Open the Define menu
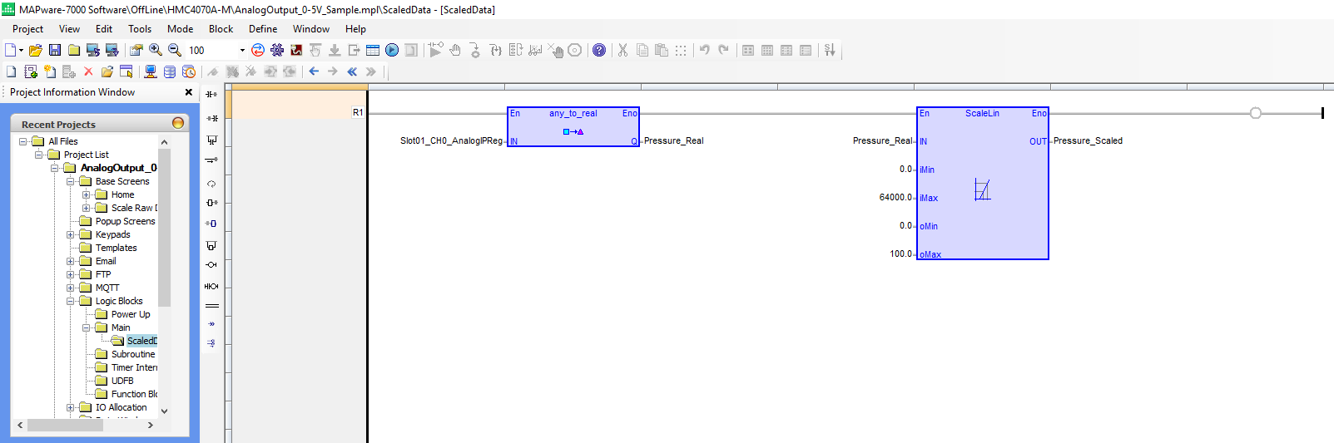 coord(263,29)
